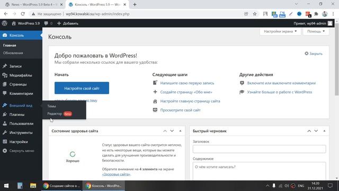Collapse the sidebar with Свернуть меню

[21, 151]
